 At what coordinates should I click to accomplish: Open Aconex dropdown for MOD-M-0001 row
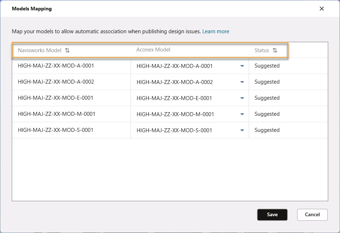242,114
